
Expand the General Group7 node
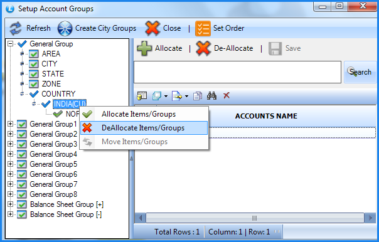click(10, 184)
